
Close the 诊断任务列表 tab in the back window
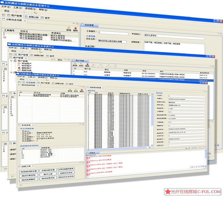[25, 21]
